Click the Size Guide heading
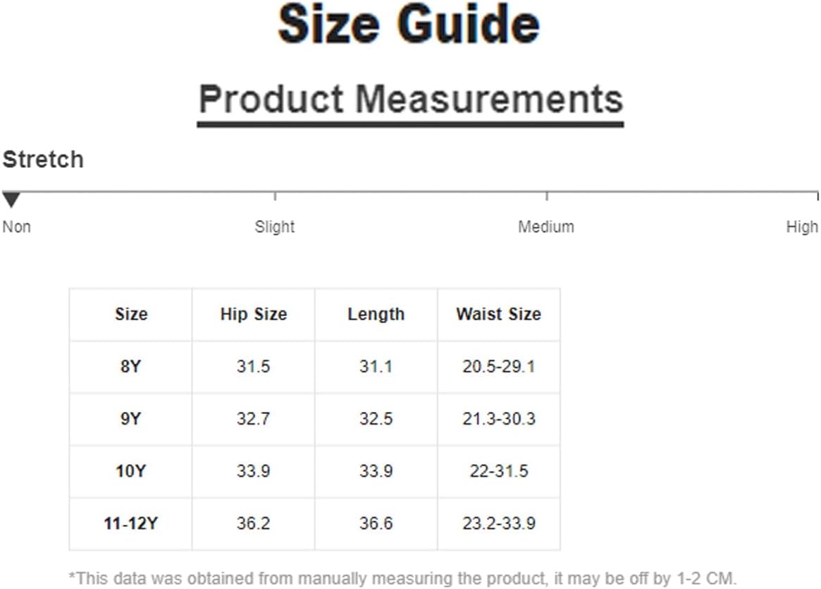Viewport: 821px width, 589px height. [x=409, y=25]
